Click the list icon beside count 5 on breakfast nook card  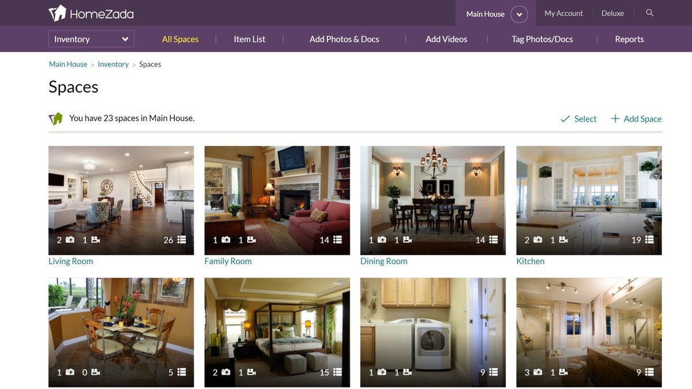182,372
